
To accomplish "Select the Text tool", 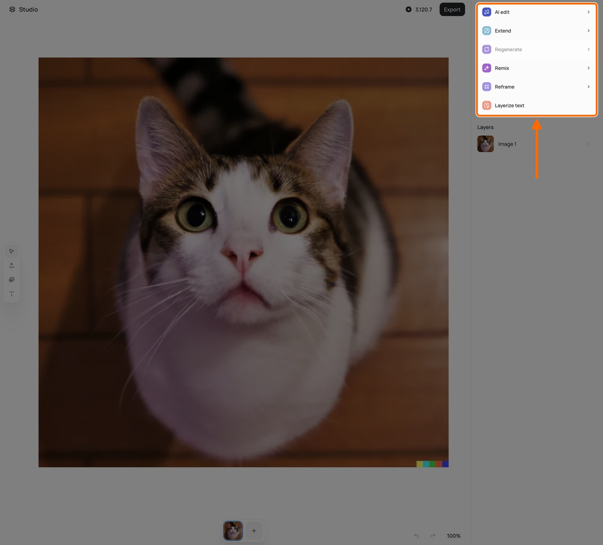I will pos(12,294).
